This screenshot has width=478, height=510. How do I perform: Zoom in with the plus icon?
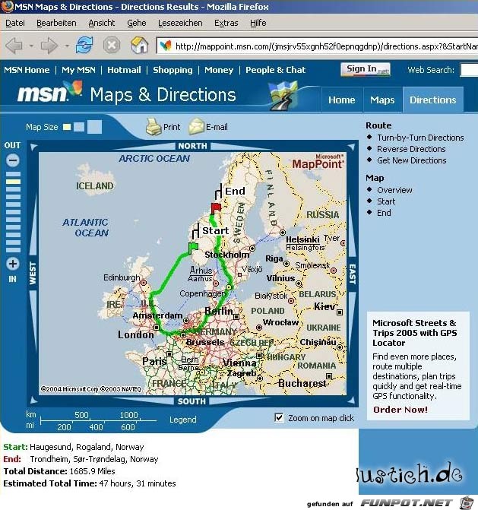[x=13, y=264]
